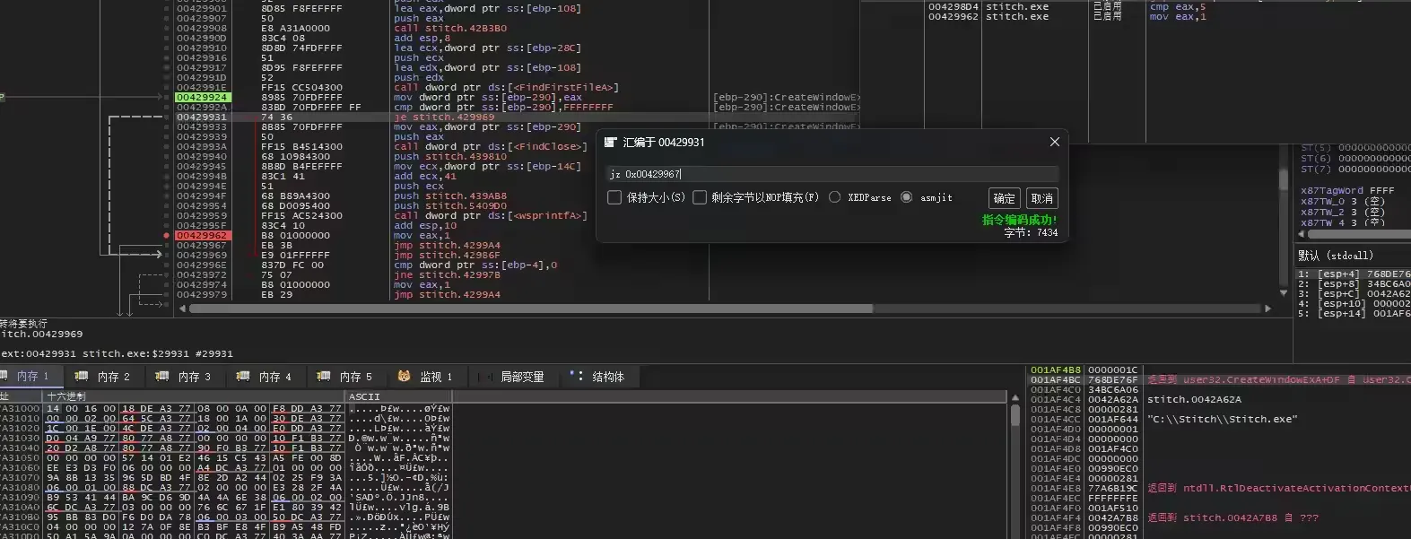Click the x87TW_0 3 register line
Screen dimensions: 1411x539
coord(1343,202)
